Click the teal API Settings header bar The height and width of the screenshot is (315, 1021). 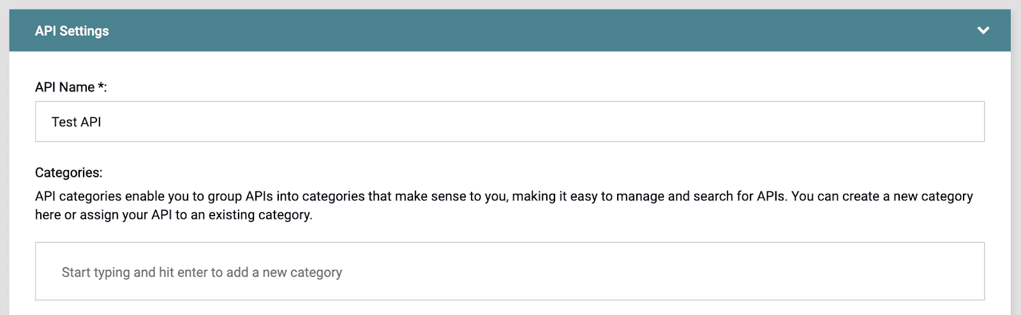[x=511, y=31]
